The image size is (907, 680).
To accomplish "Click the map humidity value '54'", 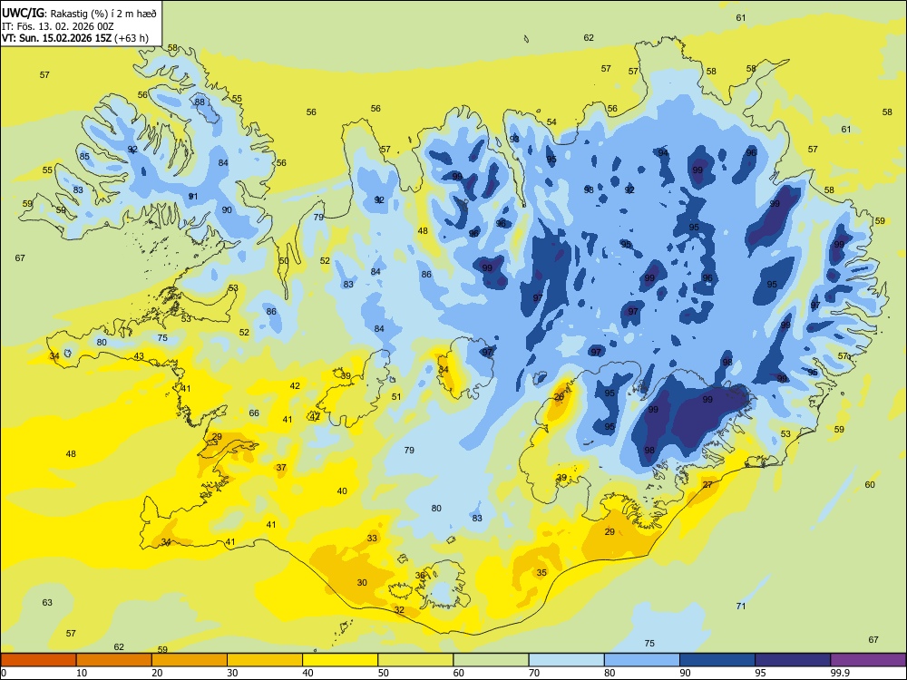I will (x=551, y=122).
